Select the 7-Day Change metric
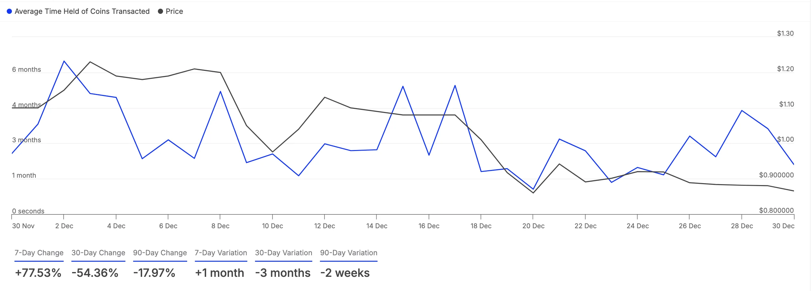Image resolution: width=811 pixels, height=291 pixels. click(x=39, y=253)
